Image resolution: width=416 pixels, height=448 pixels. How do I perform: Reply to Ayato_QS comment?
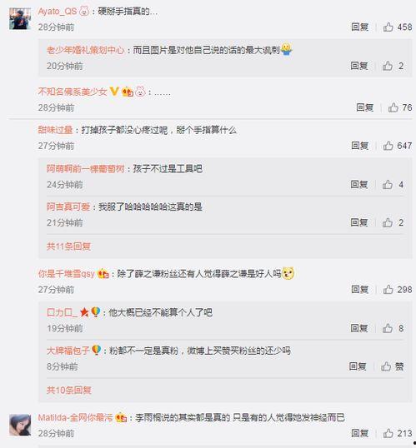359,27
